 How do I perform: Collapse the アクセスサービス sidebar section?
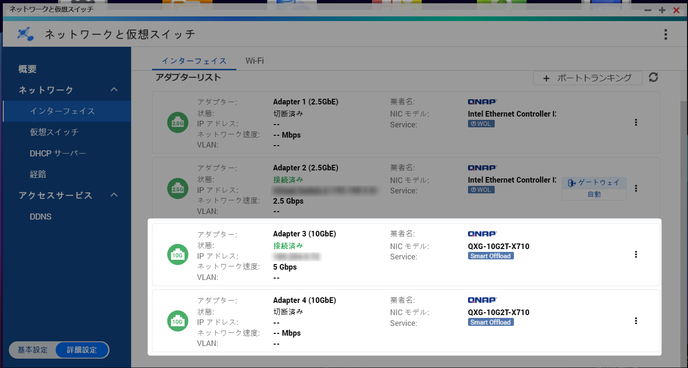[114, 195]
